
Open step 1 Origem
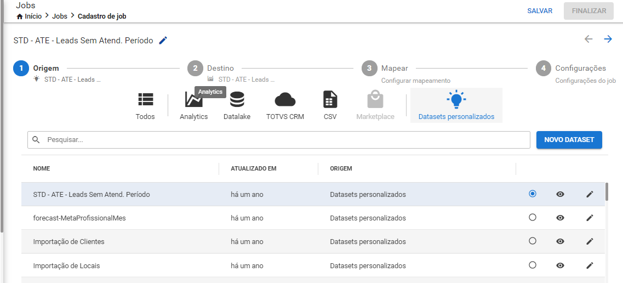coord(21,69)
